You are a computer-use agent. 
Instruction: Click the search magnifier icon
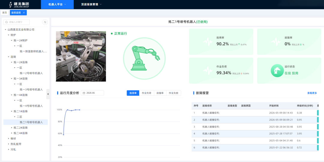coord(6,22)
